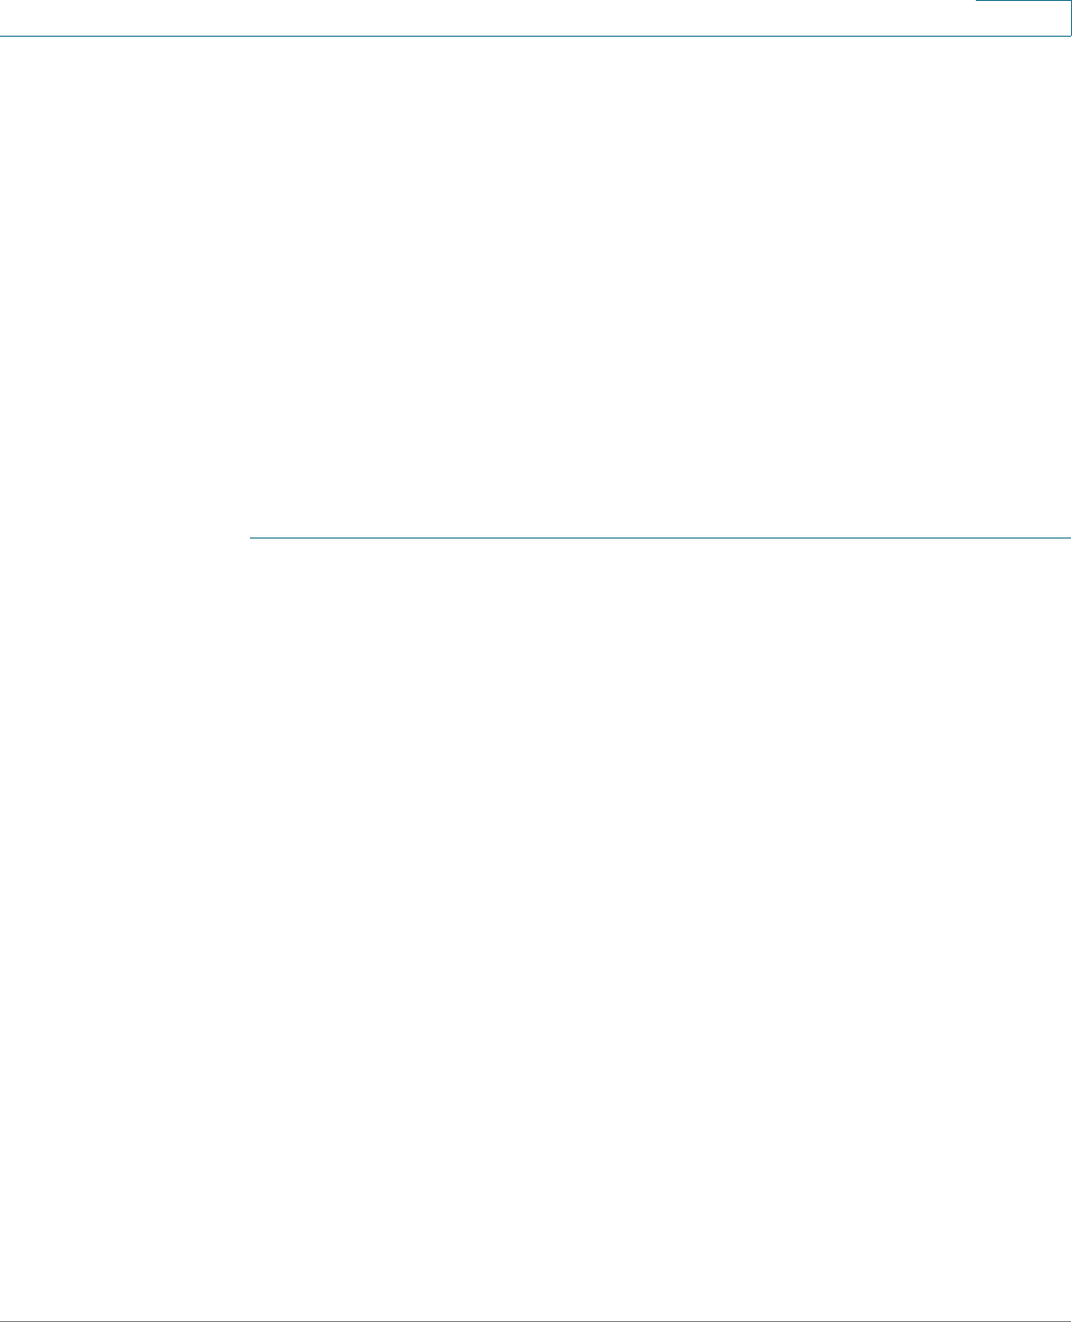Click the right end of the blue divider

point(1068,539)
